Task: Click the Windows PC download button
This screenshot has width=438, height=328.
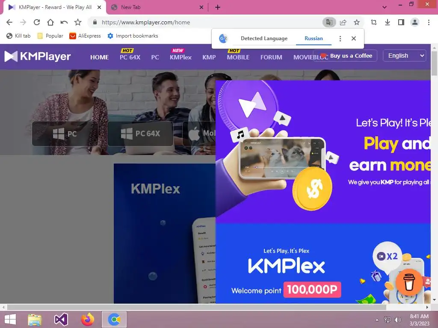Action: [65, 134]
